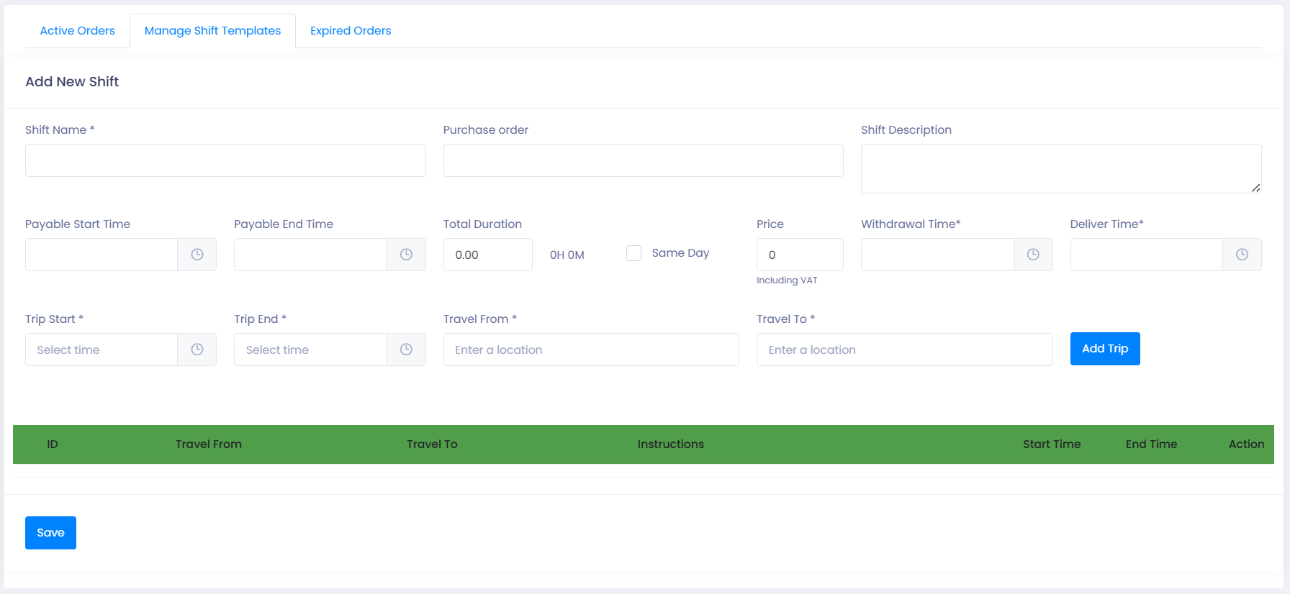Click the Travel To column header
Viewport: 1290px width, 594px height.
tap(432, 444)
